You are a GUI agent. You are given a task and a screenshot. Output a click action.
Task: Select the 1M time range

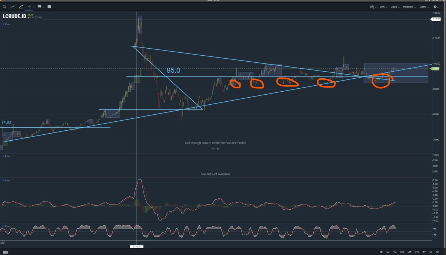[395, 252]
